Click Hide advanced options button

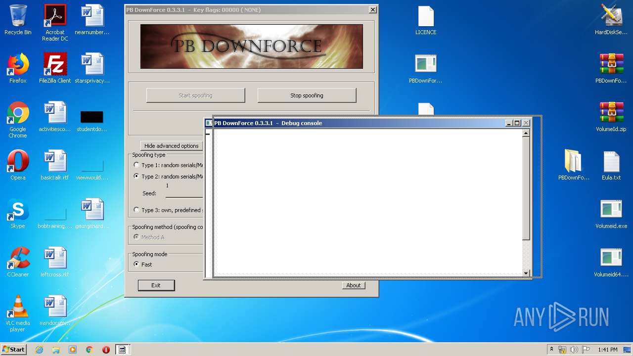tap(172, 146)
